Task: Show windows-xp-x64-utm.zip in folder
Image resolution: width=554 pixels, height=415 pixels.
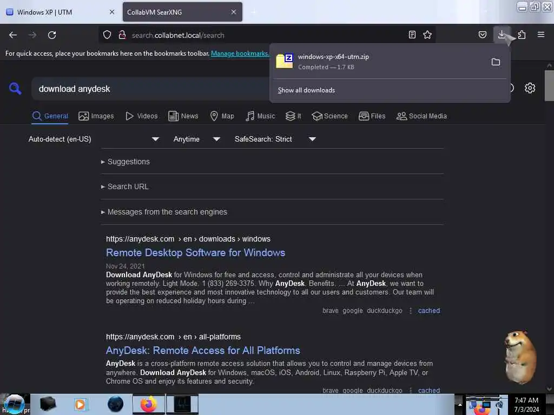Action: coord(496,62)
